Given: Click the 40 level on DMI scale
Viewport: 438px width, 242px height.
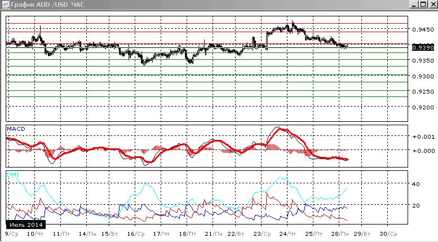Looking at the screenshot, I should tap(416, 184).
